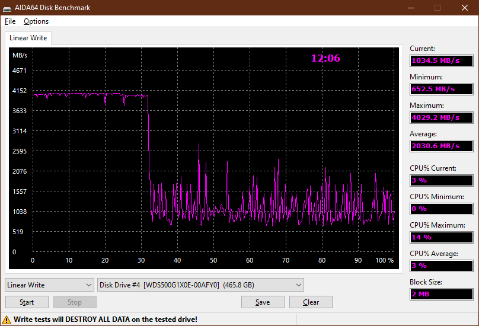Open the Options menu
This screenshot has width=479, height=326.
click(x=36, y=21)
